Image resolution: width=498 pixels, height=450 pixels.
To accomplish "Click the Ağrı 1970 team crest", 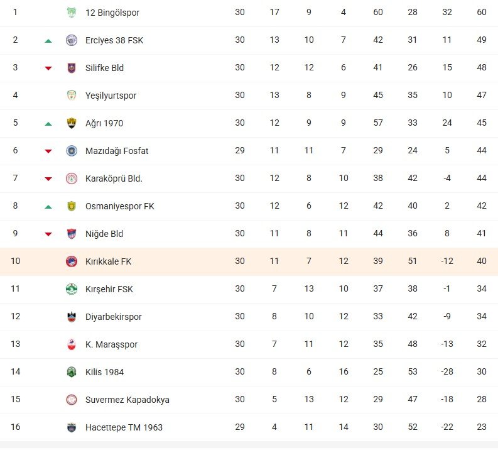I will [x=71, y=123].
